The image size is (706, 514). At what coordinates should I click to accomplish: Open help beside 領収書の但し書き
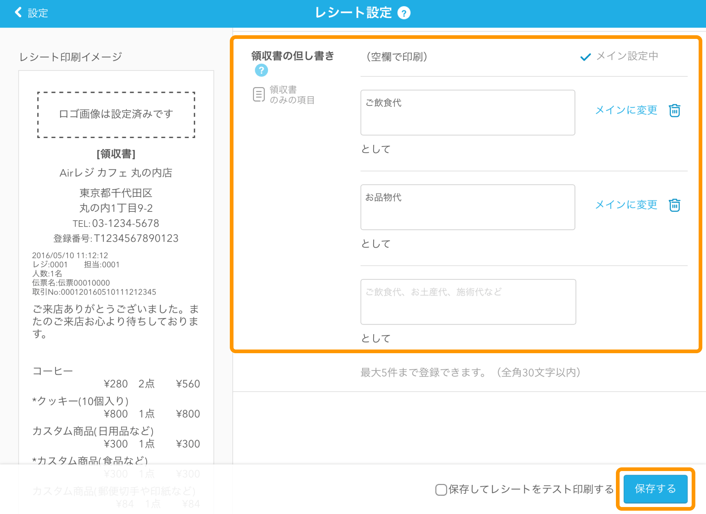tap(261, 70)
